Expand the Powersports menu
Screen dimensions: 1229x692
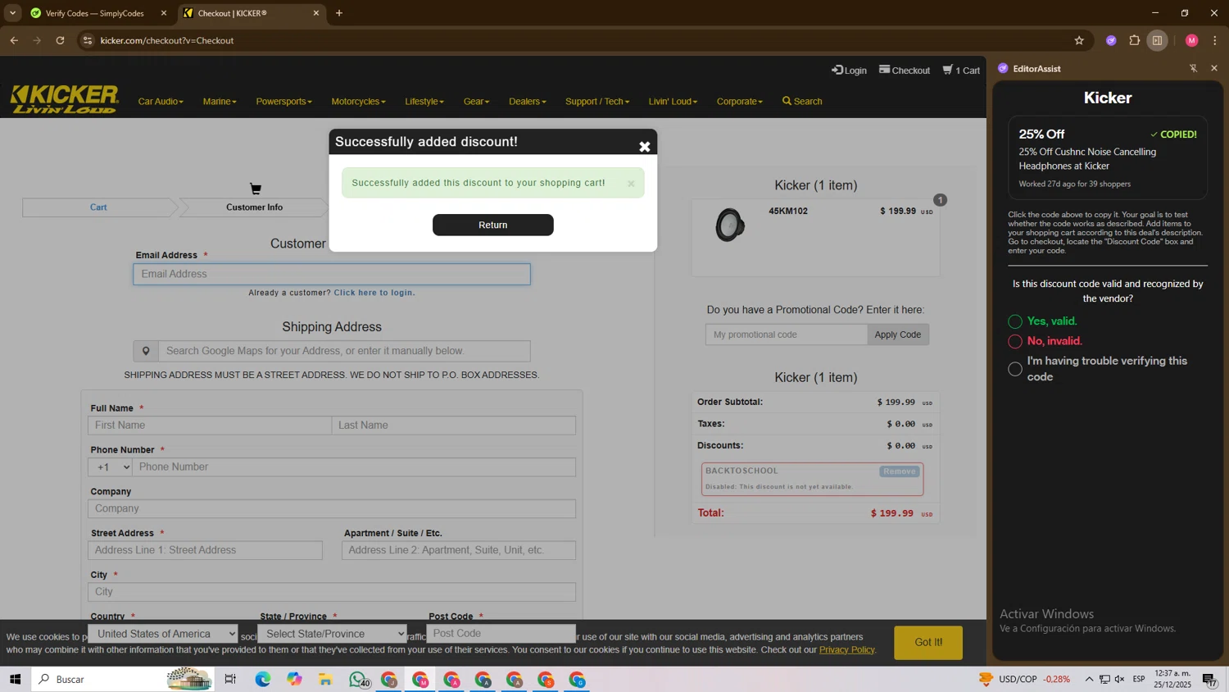coord(283,102)
